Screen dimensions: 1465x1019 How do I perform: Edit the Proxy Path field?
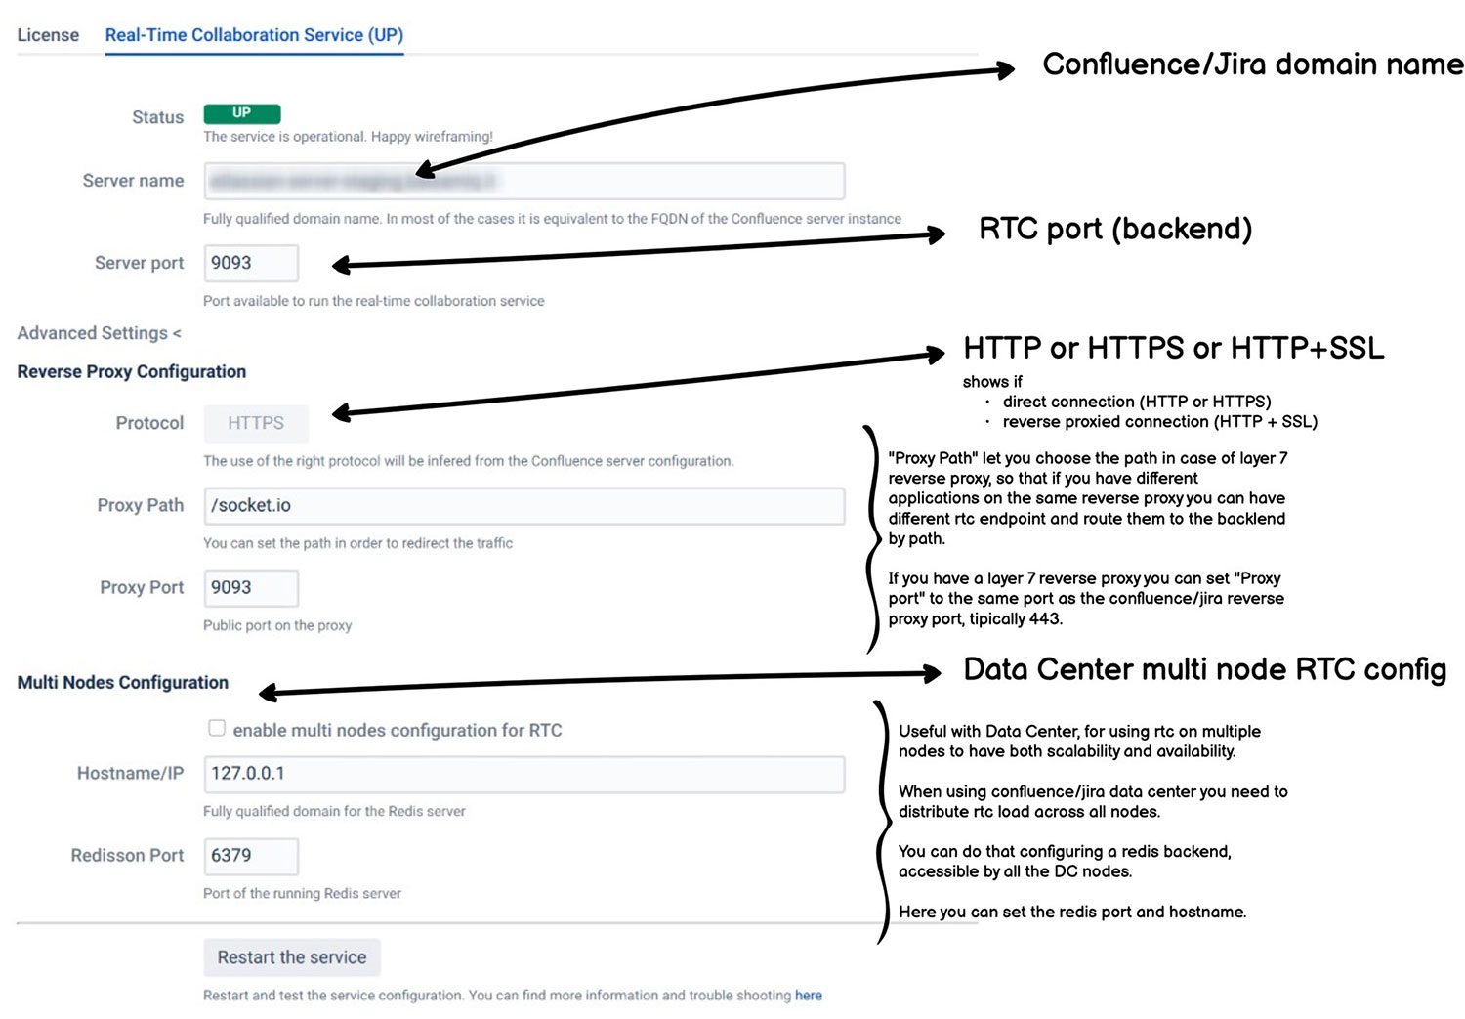pos(523,505)
